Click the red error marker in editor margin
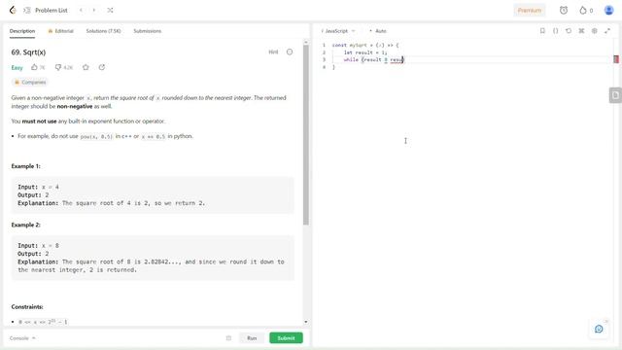Viewport: 622px width, 350px height. pos(616,59)
